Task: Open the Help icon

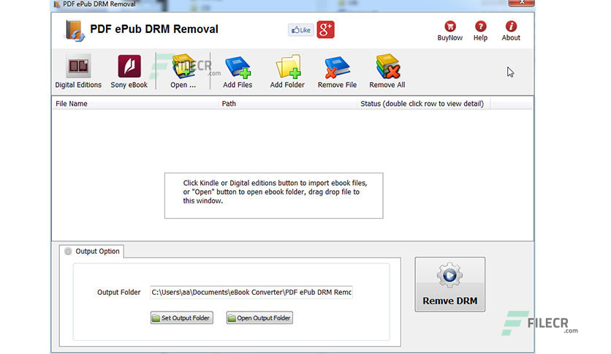Action: click(x=480, y=31)
